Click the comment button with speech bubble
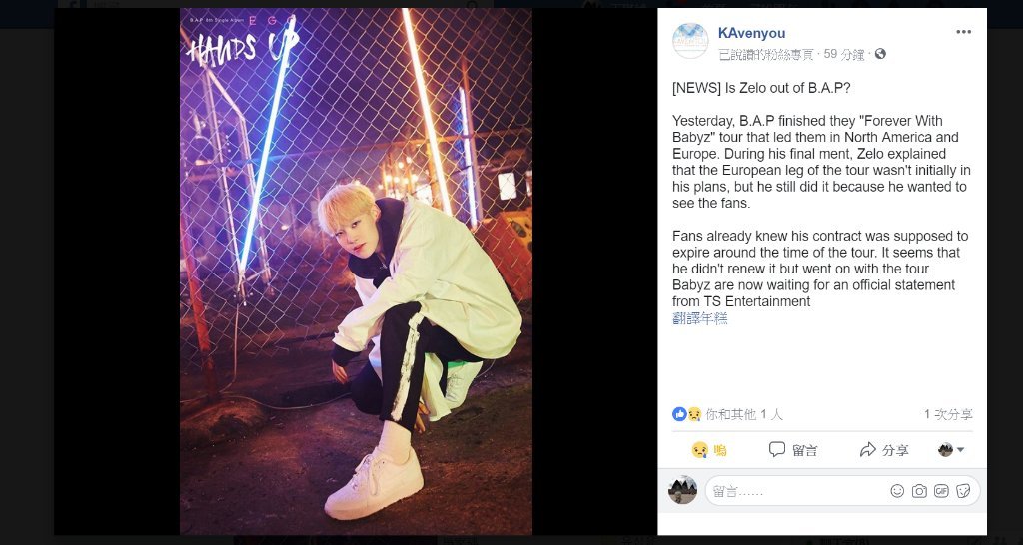 coord(792,450)
